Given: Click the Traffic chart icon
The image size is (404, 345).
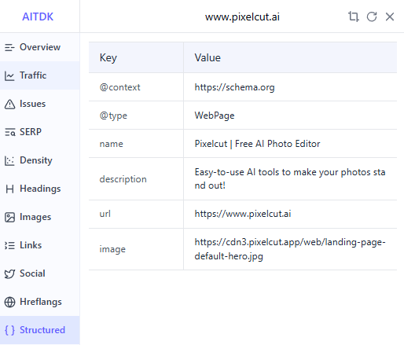Looking at the screenshot, I should click(x=9, y=75).
